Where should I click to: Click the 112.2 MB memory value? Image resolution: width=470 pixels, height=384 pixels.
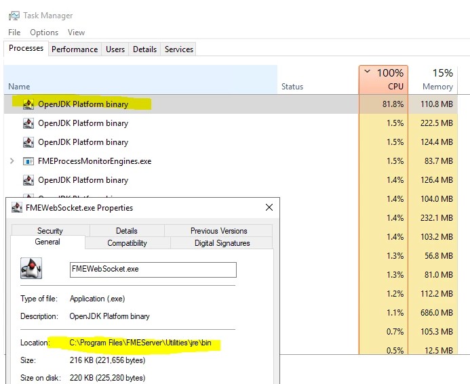tap(437, 294)
